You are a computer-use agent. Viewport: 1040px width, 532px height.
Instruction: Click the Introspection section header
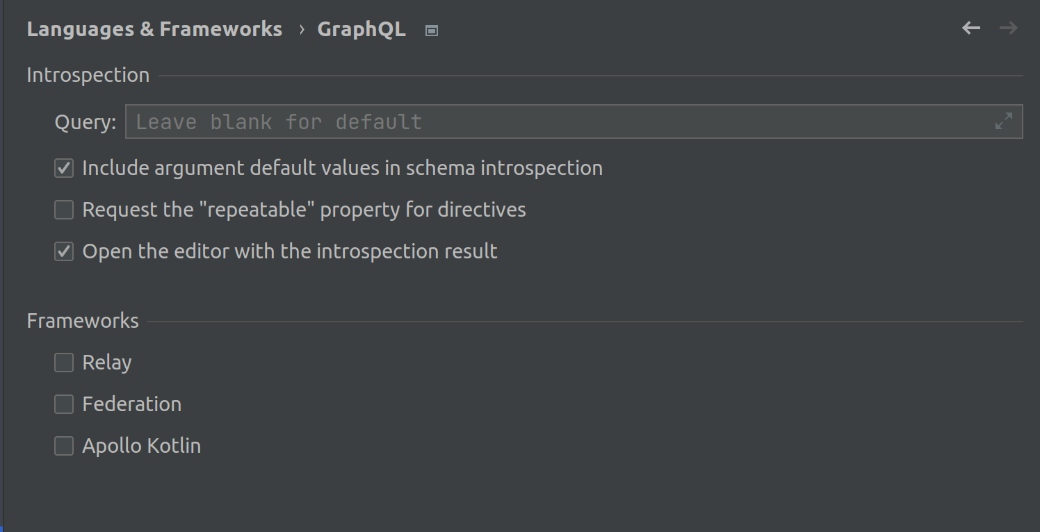[88, 75]
